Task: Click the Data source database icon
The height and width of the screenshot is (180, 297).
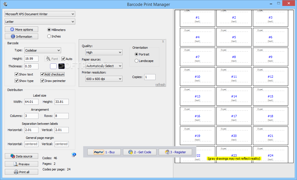Action: (13, 156)
